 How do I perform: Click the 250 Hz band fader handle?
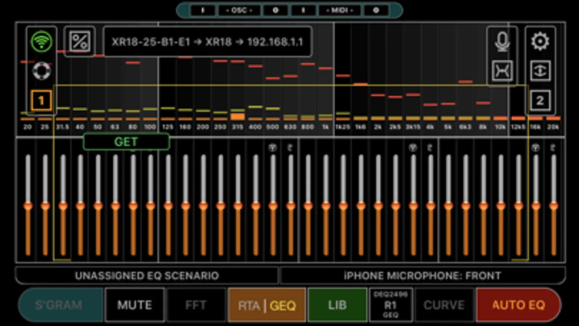(x=221, y=206)
